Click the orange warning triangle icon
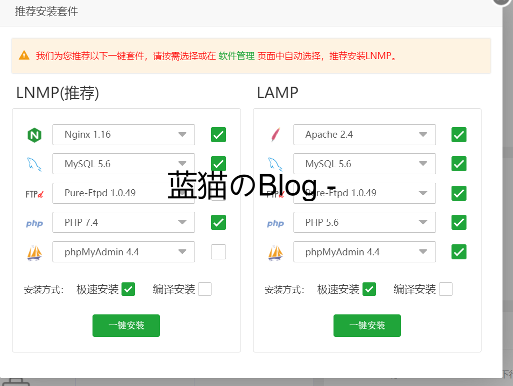The image size is (513, 386). tap(24, 56)
